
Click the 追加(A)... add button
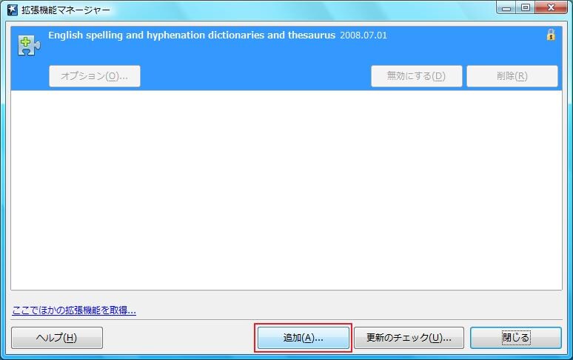coord(304,338)
